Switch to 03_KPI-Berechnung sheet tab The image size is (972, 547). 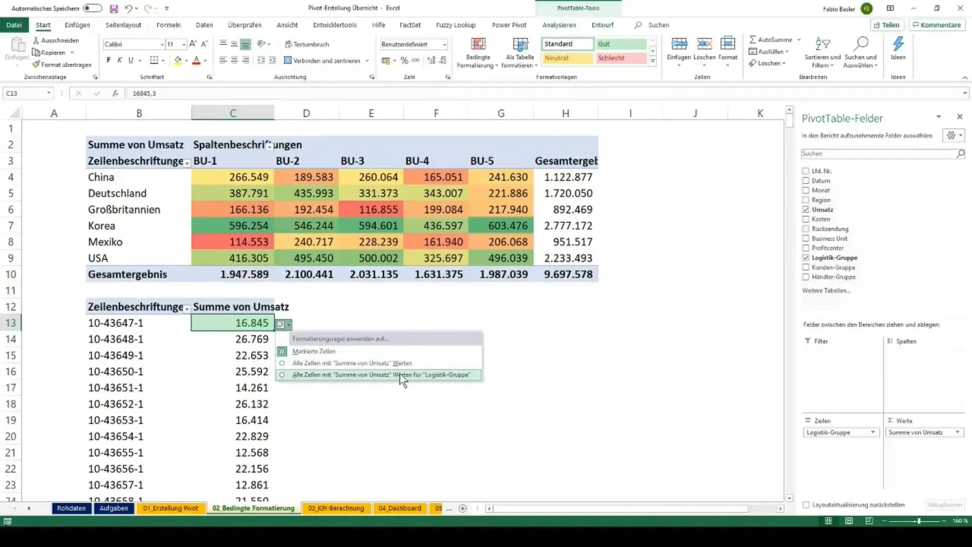[336, 509]
